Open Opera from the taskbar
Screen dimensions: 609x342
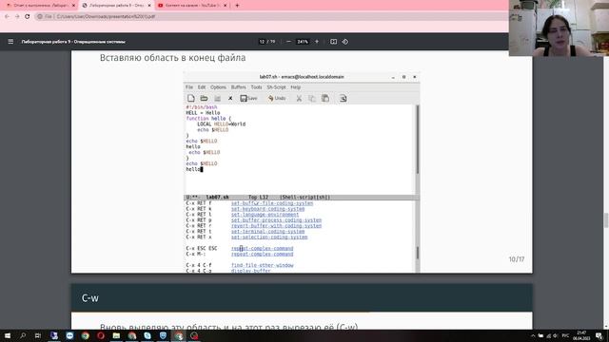click(101, 335)
